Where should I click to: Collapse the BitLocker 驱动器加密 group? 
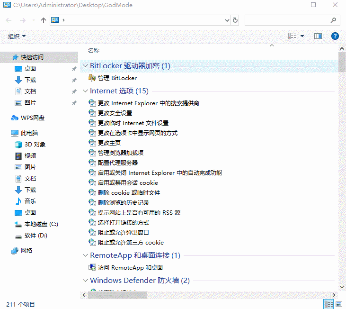tap(85, 65)
